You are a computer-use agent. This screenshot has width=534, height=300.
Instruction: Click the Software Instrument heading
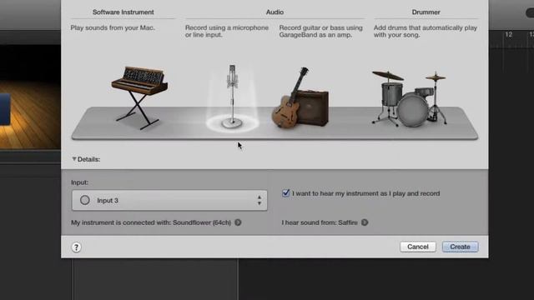pos(123,12)
